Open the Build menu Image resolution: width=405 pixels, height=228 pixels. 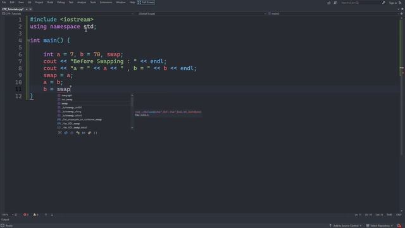pos(50,3)
